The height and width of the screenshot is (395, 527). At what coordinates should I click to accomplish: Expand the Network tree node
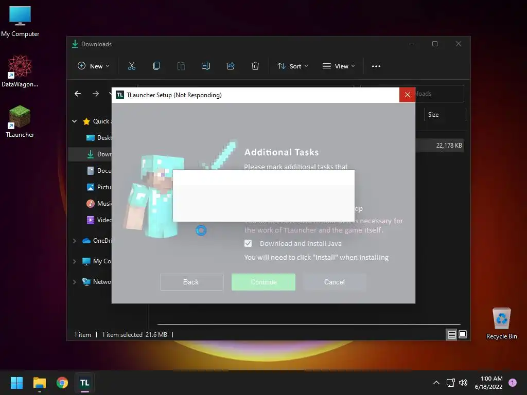75,282
